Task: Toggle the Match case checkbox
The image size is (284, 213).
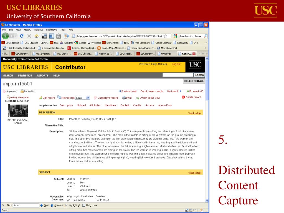Action: 84,205
